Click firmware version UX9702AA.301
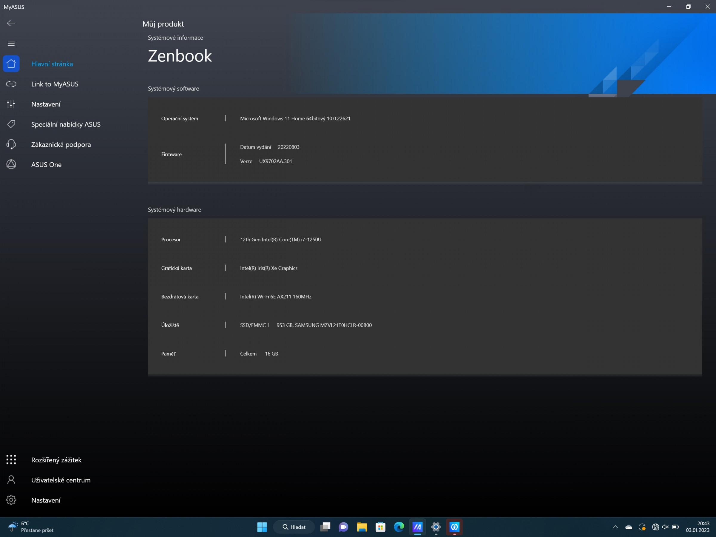This screenshot has height=537, width=716. pyautogui.click(x=275, y=161)
